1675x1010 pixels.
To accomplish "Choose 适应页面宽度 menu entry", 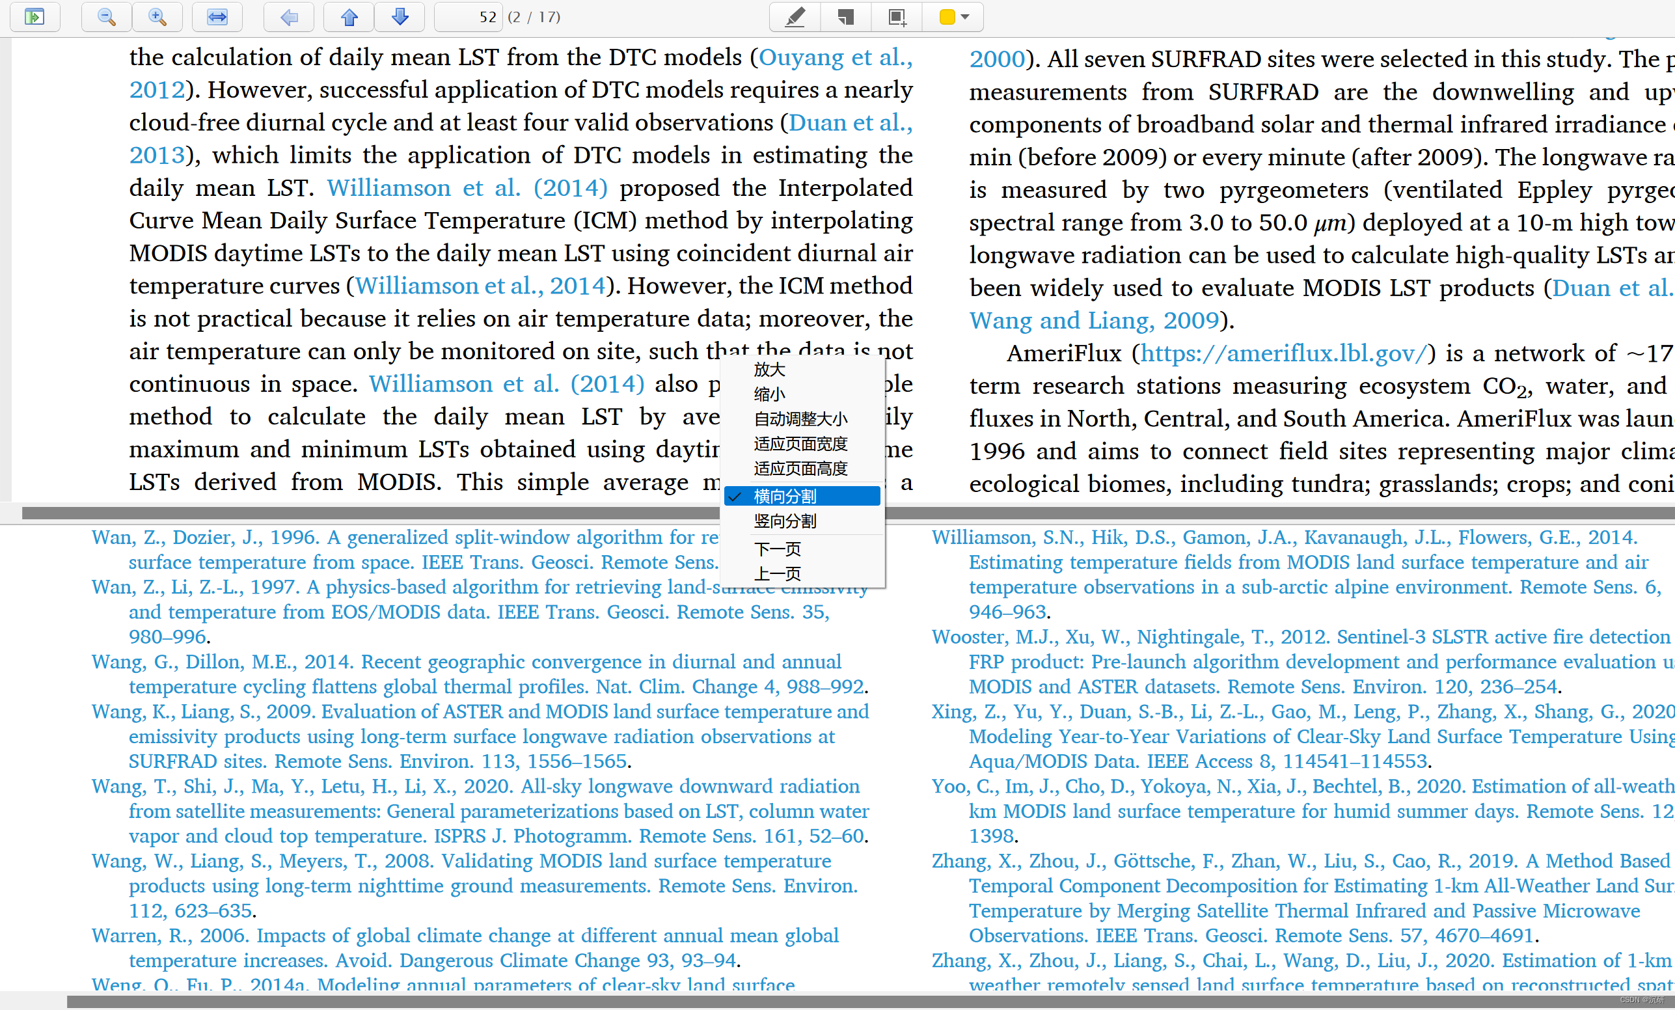I will tap(800, 444).
